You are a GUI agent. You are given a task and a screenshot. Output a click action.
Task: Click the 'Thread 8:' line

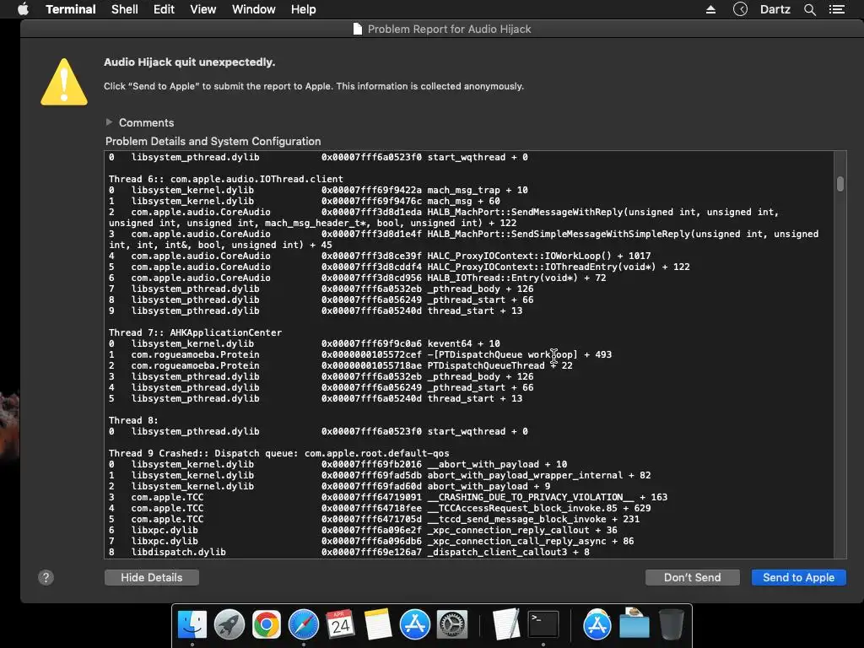[133, 420]
